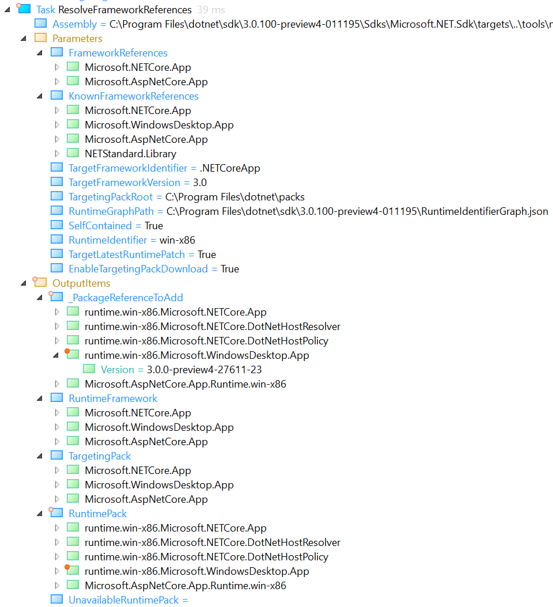Click the Version metadata icon

pos(89,369)
